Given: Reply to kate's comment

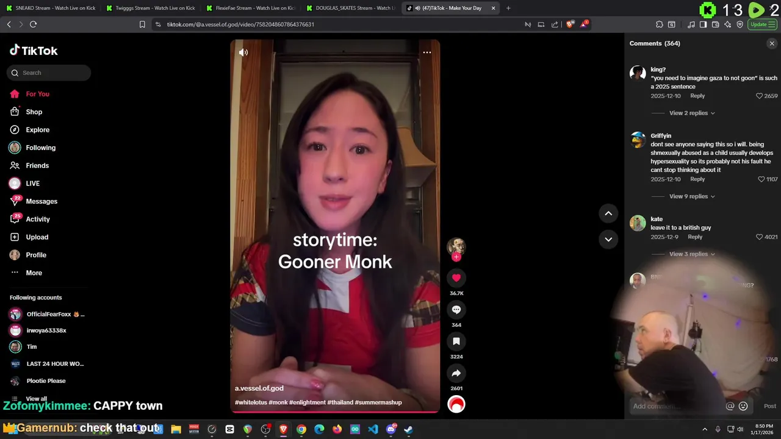Looking at the screenshot, I should click(695, 237).
